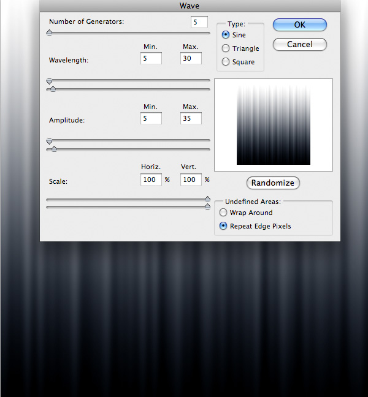Click the wave effect preview thumbnail
368x397 pixels.
(274, 125)
